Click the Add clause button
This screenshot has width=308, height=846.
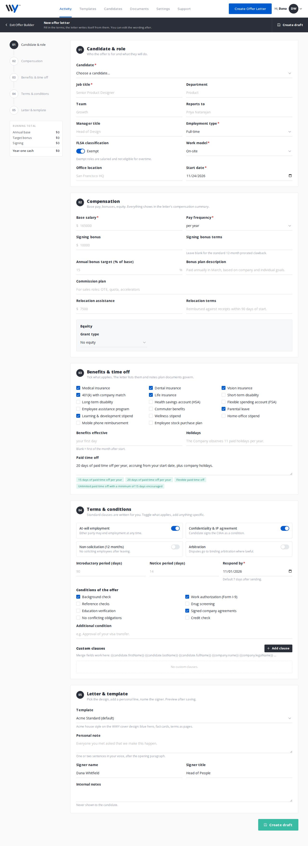click(x=278, y=648)
